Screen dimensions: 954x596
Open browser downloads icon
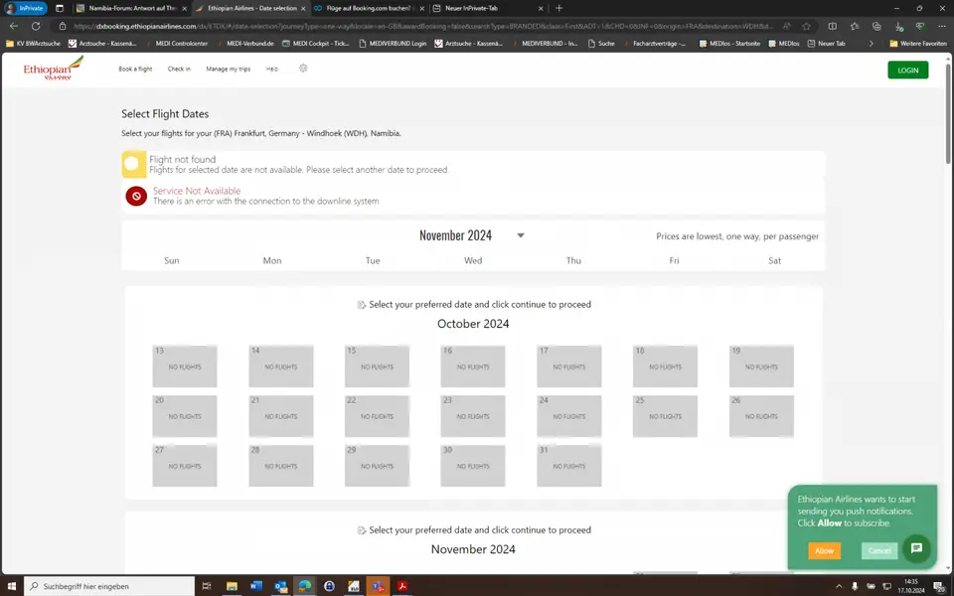[898, 26]
